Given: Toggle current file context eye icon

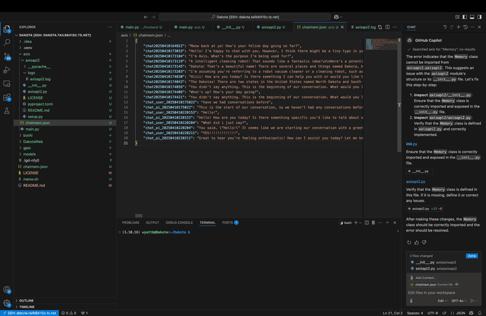Looking at the screenshot, I should (x=457, y=284).
